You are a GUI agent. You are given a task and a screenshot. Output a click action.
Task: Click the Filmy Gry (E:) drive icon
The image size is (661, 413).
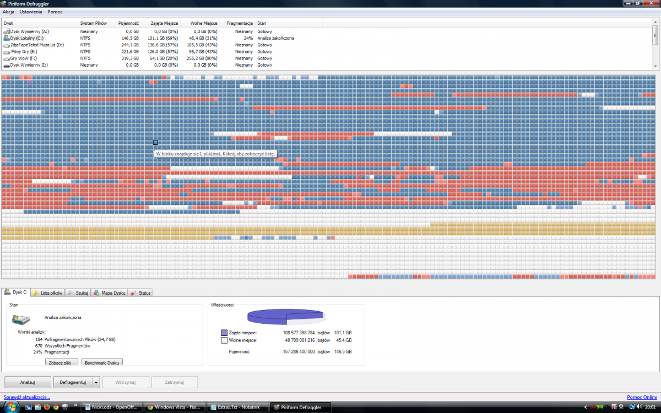pyautogui.click(x=7, y=51)
